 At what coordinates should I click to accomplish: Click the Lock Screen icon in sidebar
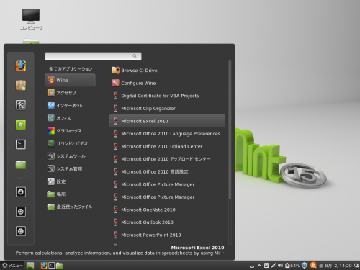pos(21,192)
